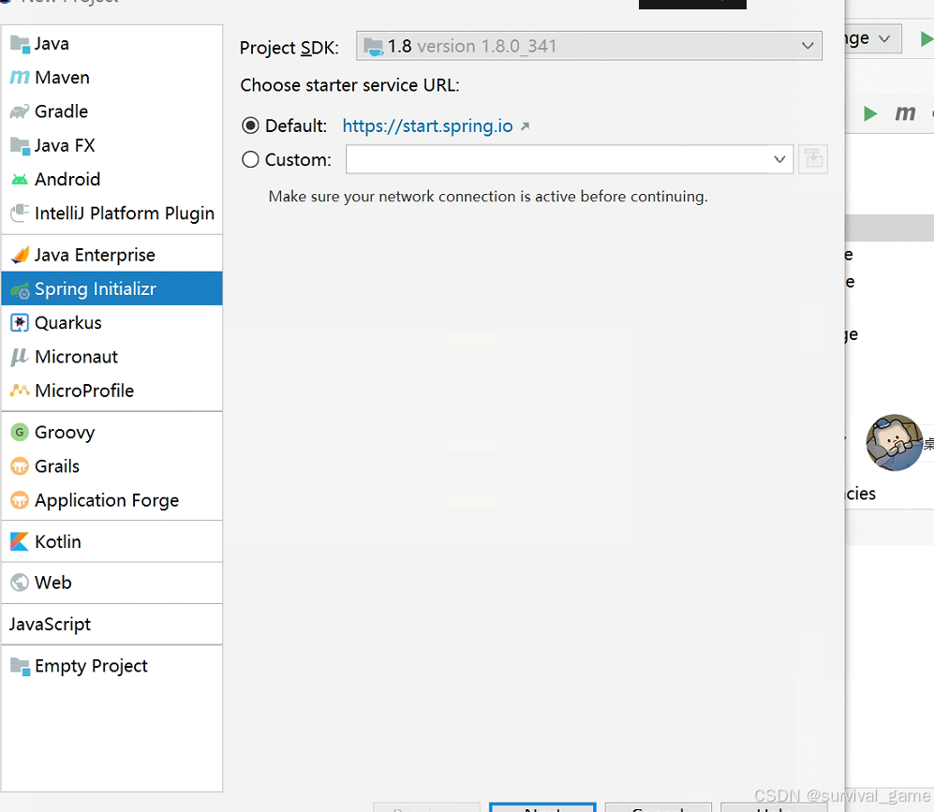Click the Next button
Image resolution: width=934 pixels, height=812 pixels.
click(x=542, y=807)
